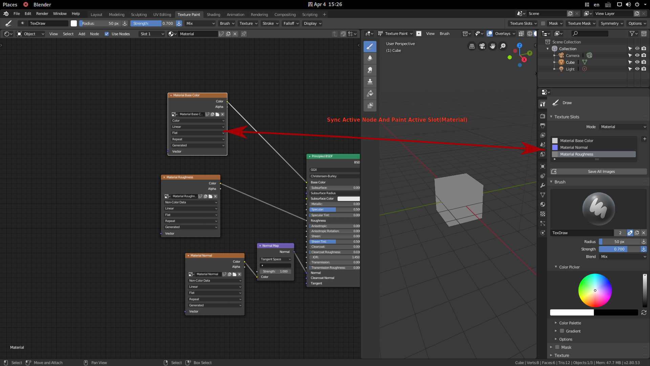650x366 pixels.
Task: Select Material Base Color texture slot
Action: pos(593,141)
